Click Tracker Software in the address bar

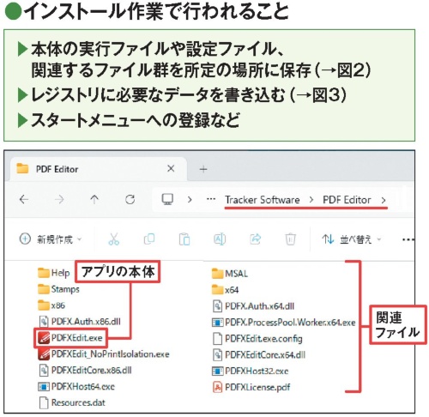click(x=263, y=200)
